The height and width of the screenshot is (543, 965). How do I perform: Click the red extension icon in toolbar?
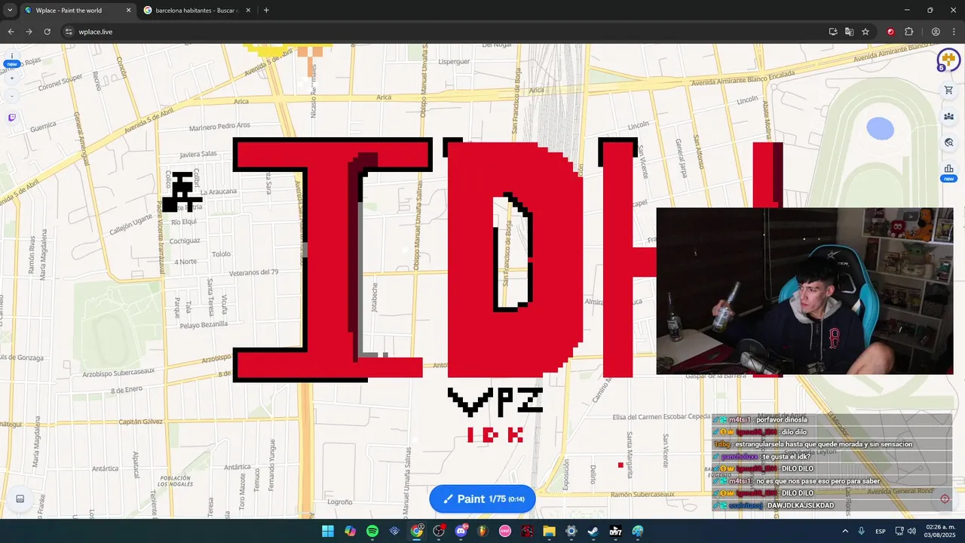[x=890, y=32]
